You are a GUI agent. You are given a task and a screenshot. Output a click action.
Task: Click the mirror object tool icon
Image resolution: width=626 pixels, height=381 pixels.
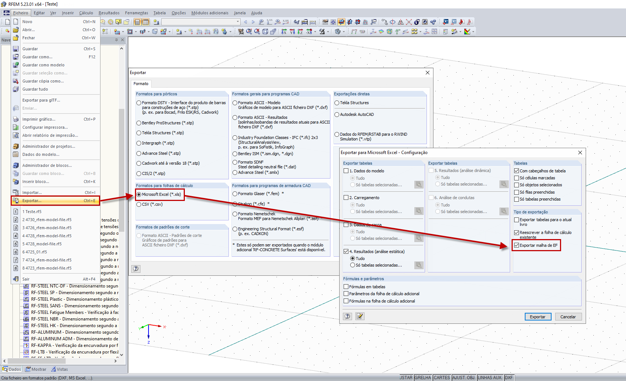[401, 23]
